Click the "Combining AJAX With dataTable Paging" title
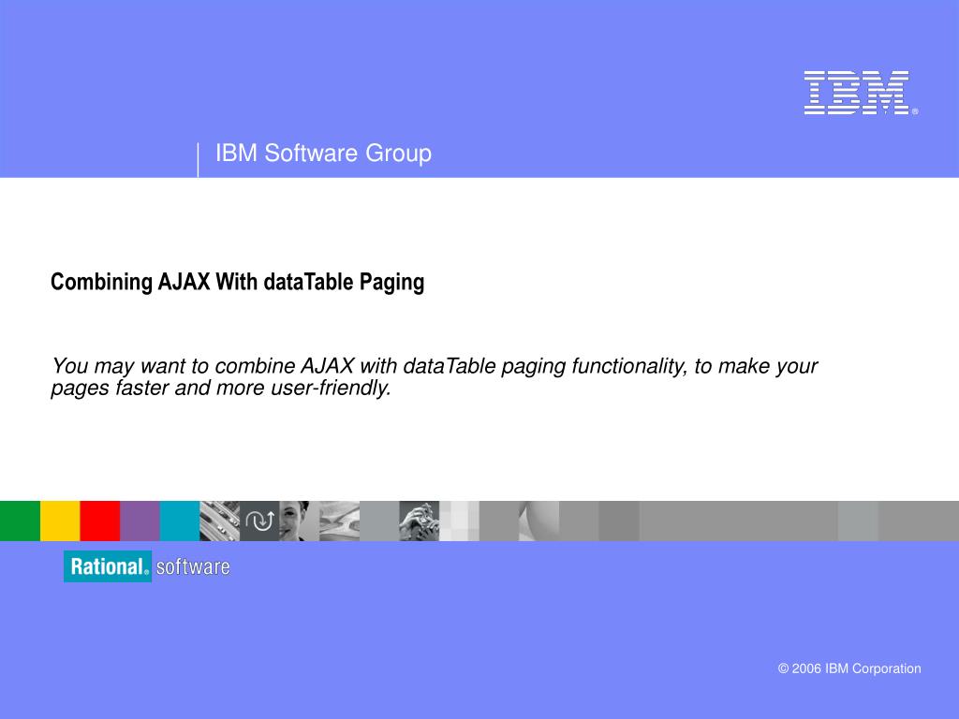The width and height of the screenshot is (959, 719). pos(237,282)
